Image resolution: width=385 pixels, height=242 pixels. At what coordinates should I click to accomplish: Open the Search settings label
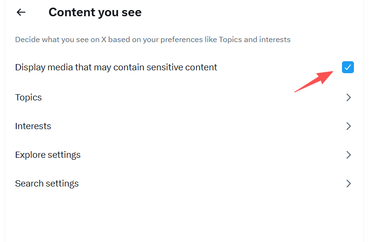47,184
